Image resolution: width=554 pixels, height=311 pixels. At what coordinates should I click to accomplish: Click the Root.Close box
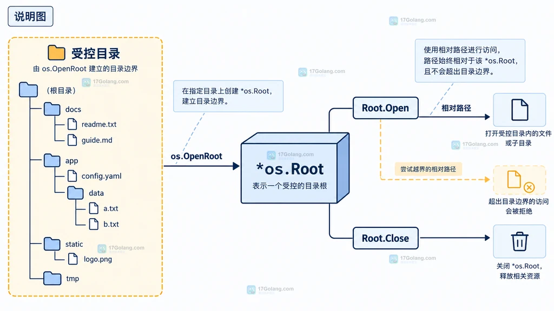[385, 238]
